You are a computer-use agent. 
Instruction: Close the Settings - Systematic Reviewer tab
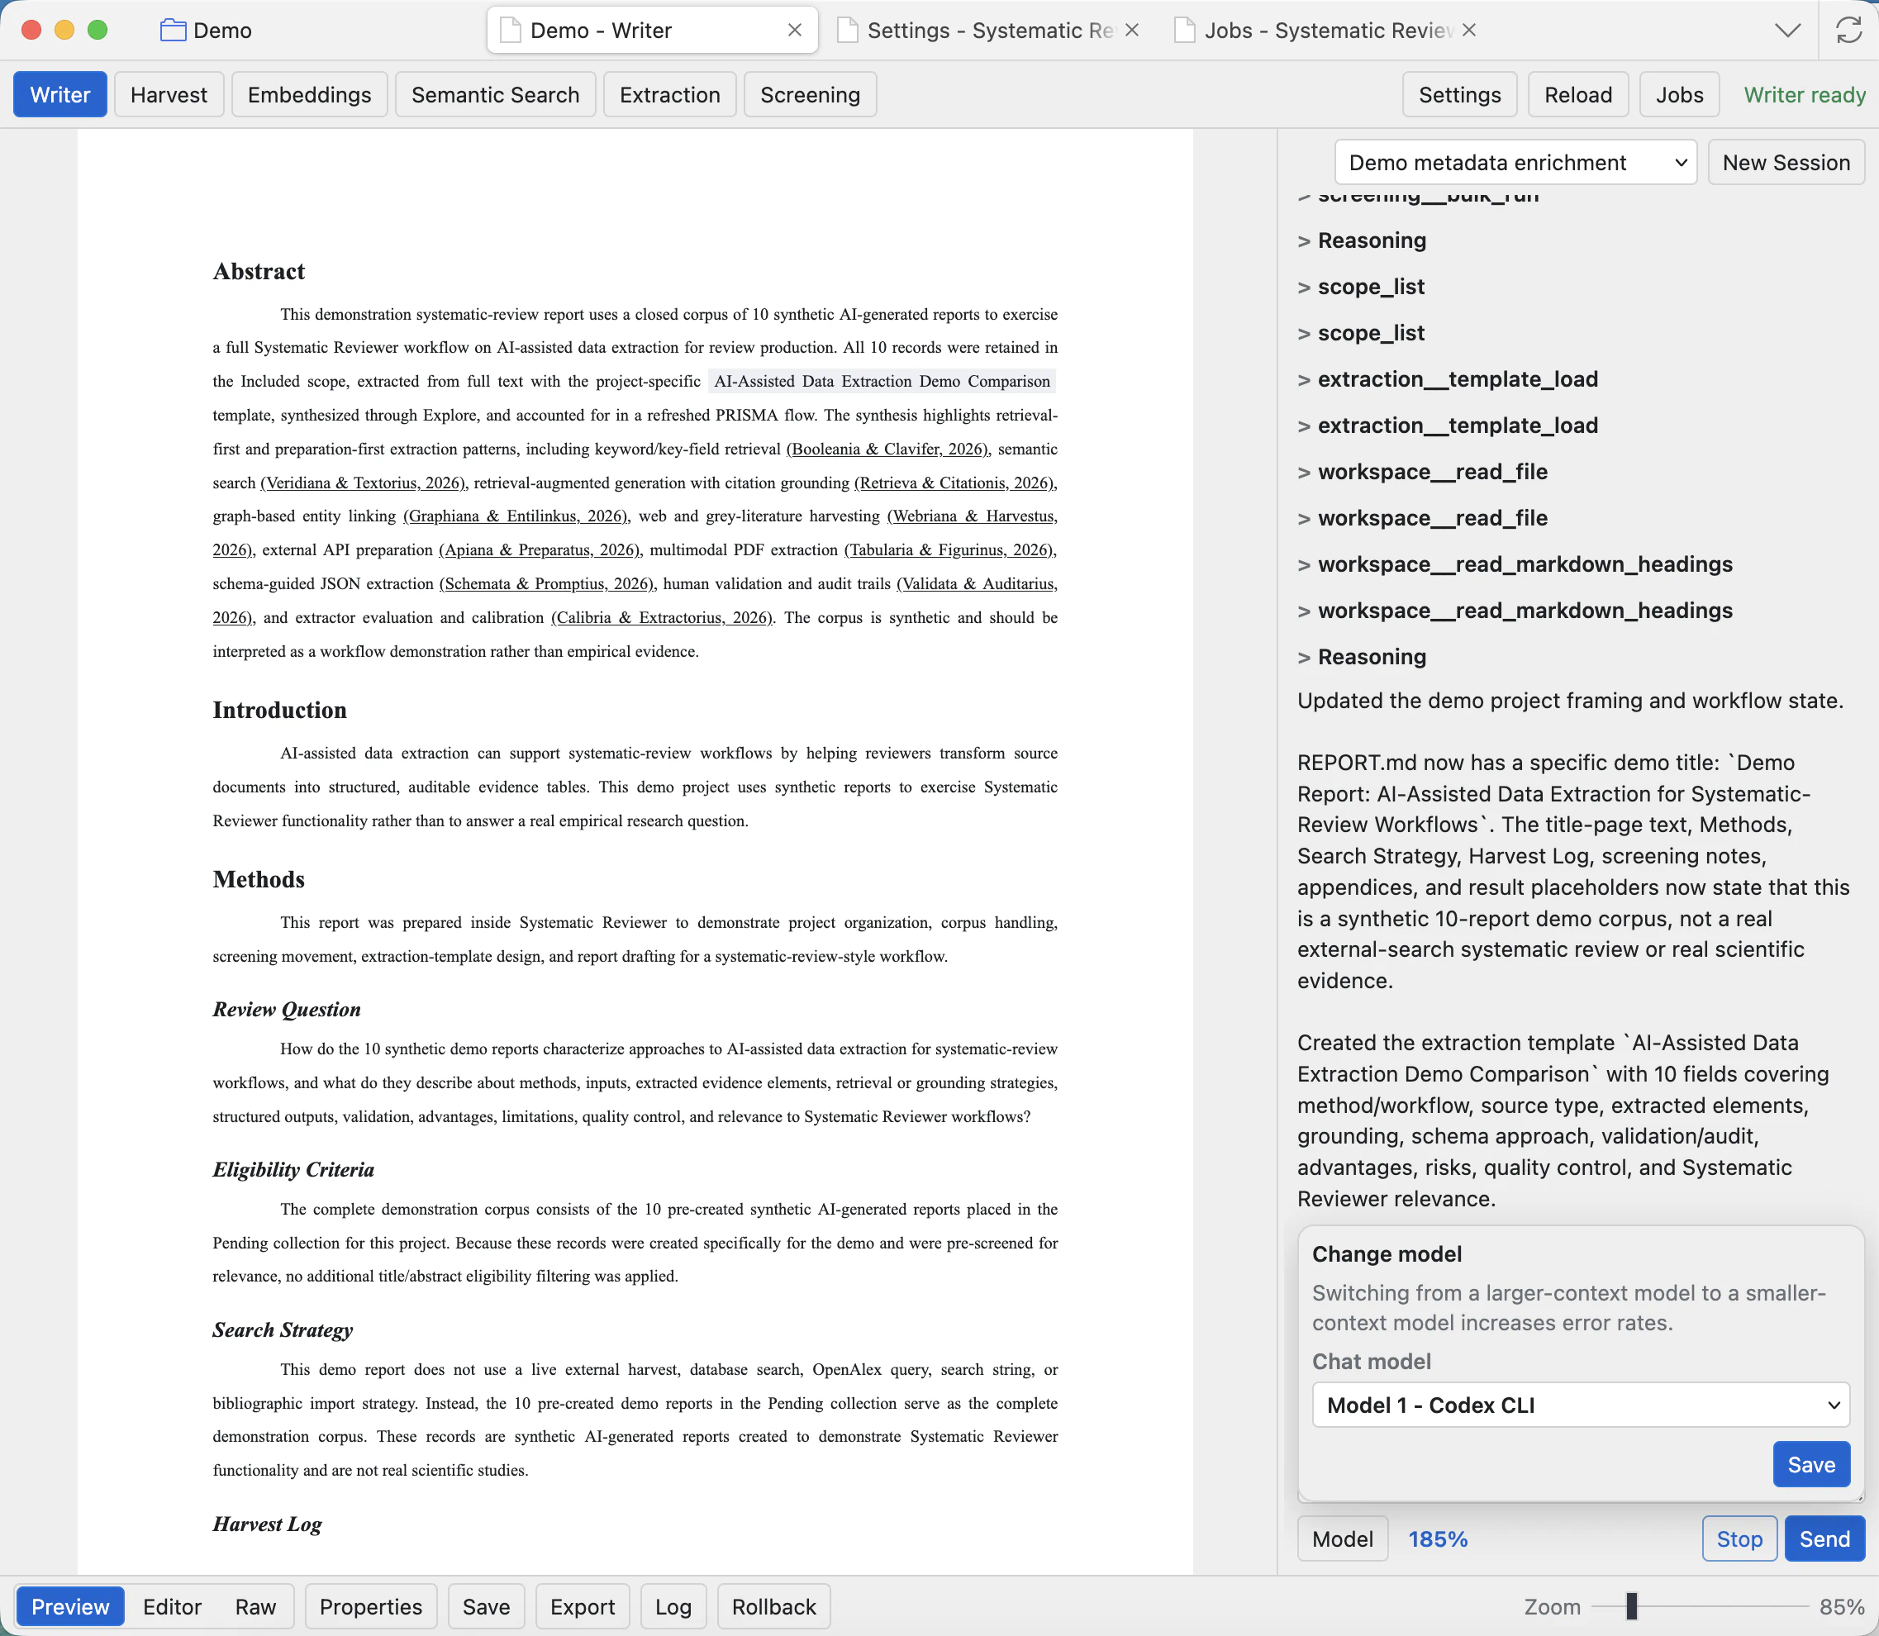click(1132, 30)
